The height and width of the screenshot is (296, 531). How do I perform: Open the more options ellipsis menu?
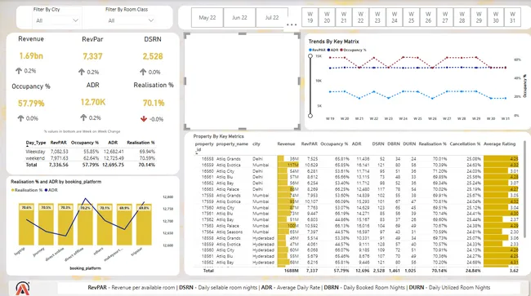292,24
